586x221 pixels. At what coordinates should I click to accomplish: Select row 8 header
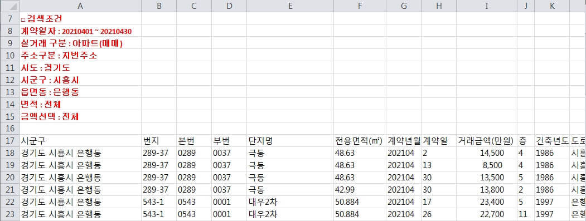point(9,31)
